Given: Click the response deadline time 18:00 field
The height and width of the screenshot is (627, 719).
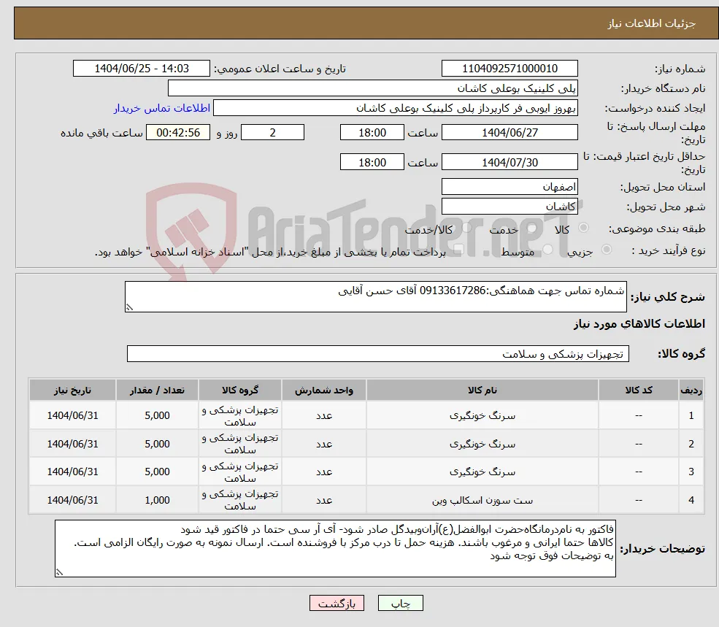Looking at the screenshot, I should [x=372, y=133].
